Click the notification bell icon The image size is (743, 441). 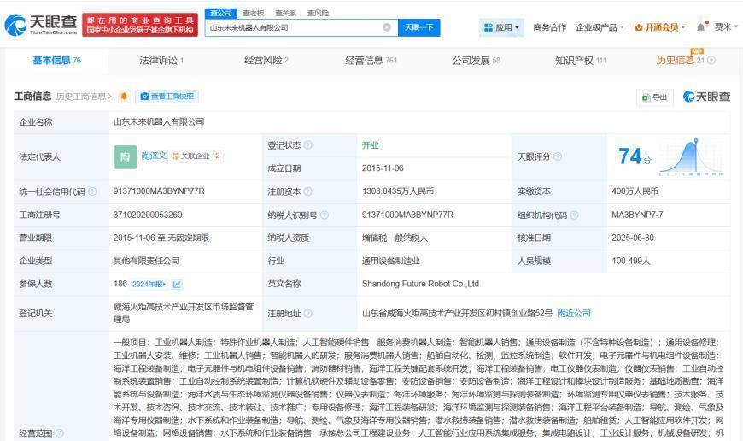coord(701,27)
